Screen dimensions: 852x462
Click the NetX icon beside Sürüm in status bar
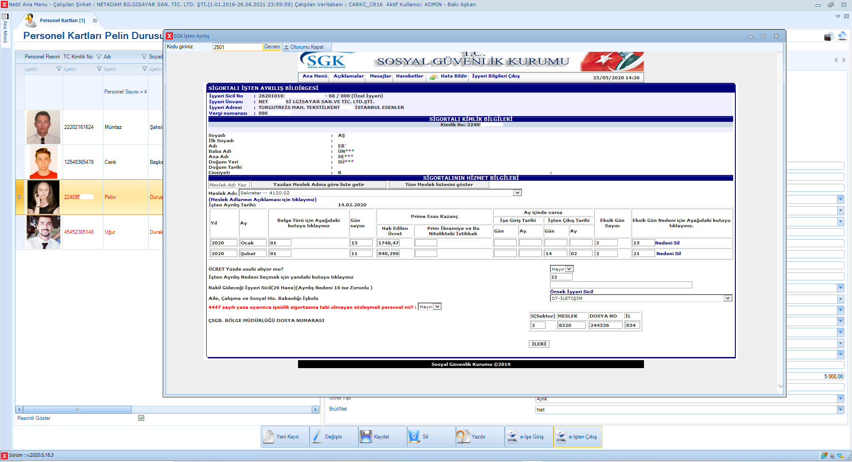tap(4, 455)
